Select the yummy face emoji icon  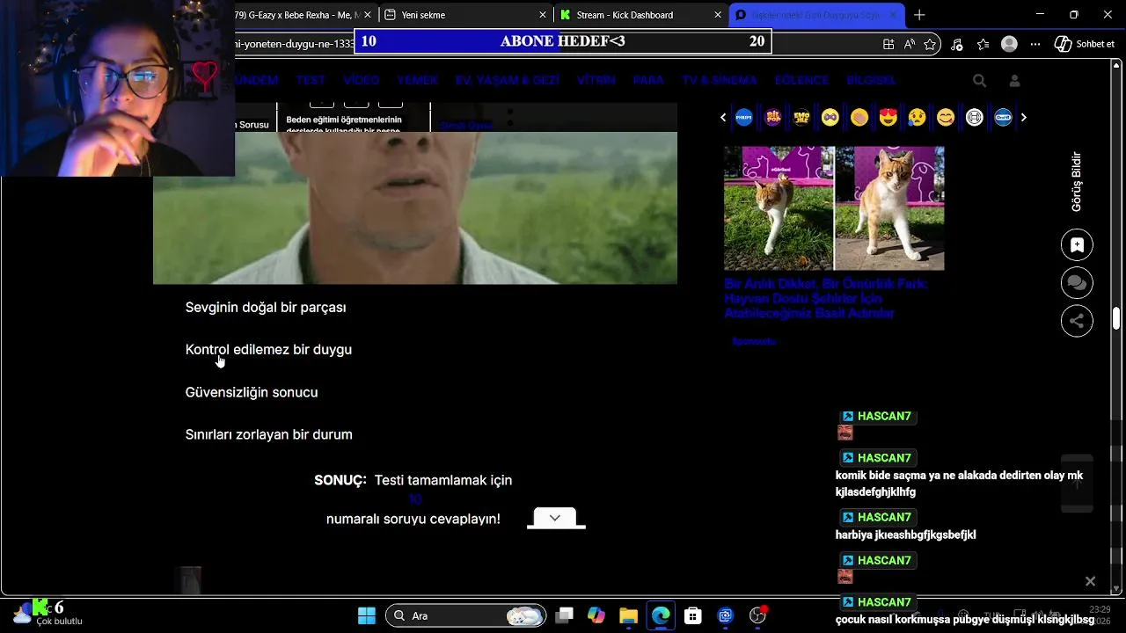click(946, 117)
